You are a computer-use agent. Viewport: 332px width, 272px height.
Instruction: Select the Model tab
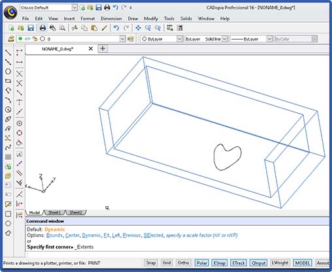point(35,212)
